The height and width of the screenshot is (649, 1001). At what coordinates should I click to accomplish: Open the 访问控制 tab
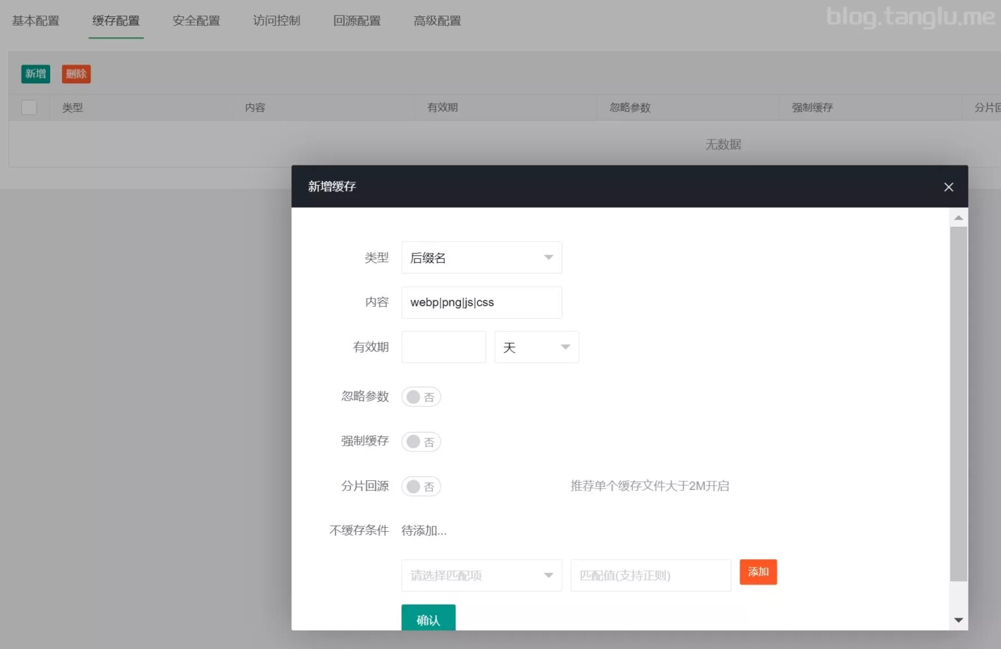click(x=276, y=20)
